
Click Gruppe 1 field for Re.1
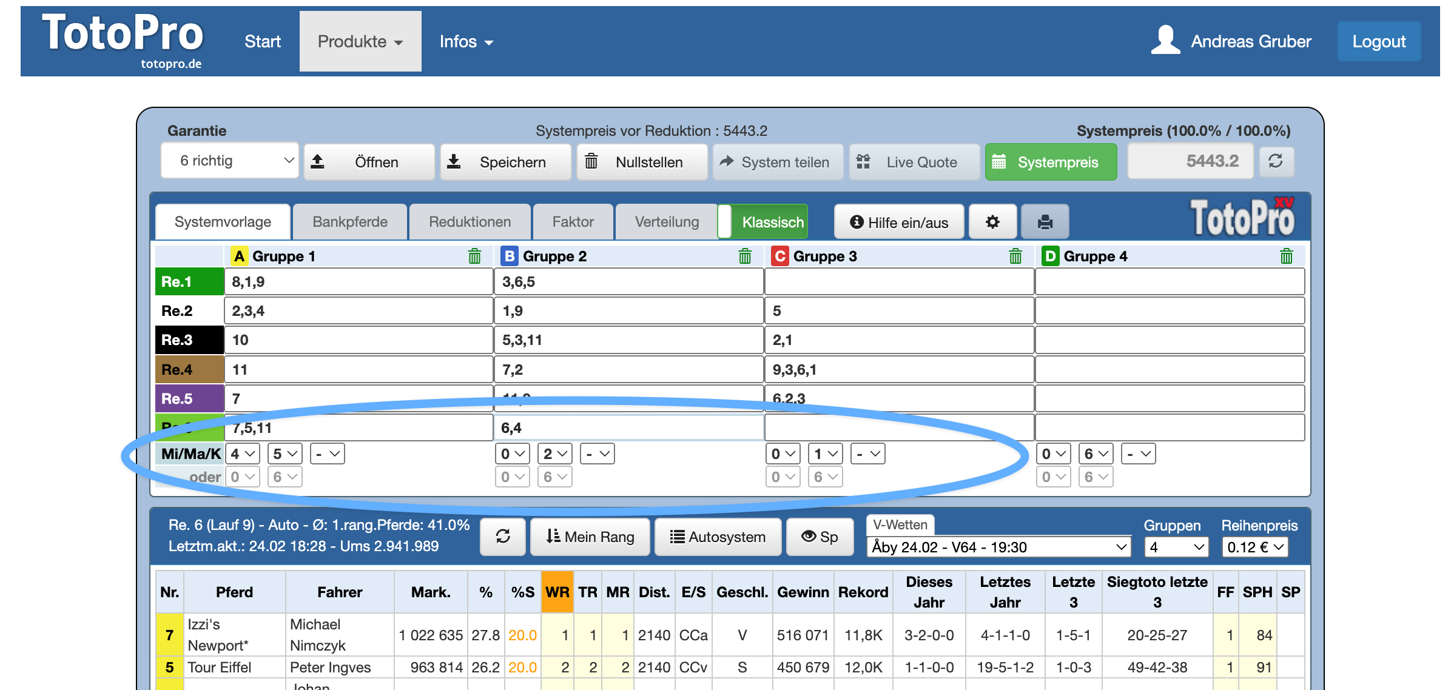359,281
